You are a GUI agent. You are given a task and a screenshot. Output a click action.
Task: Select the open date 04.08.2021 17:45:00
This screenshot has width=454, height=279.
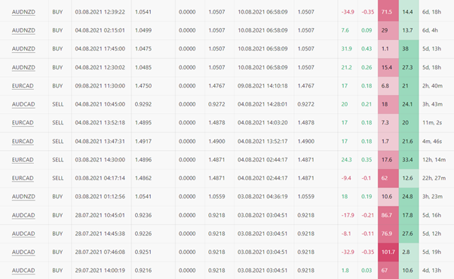pos(100,49)
